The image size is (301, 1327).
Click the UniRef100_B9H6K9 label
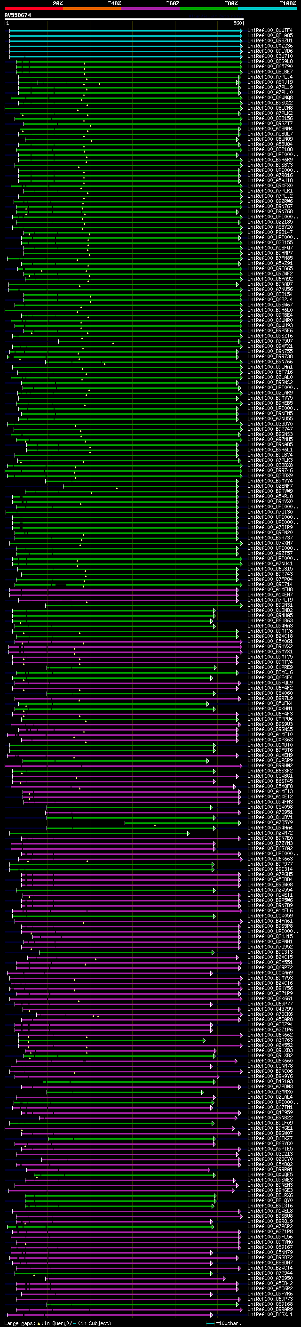click(x=270, y=160)
